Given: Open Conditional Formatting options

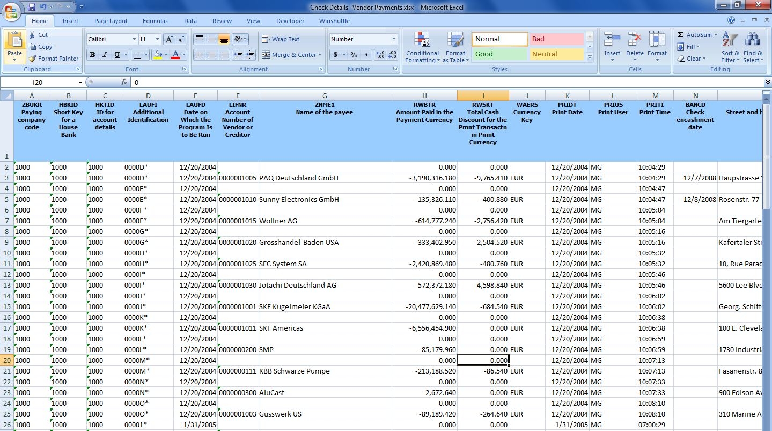Looking at the screenshot, I should pyautogui.click(x=422, y=47).
